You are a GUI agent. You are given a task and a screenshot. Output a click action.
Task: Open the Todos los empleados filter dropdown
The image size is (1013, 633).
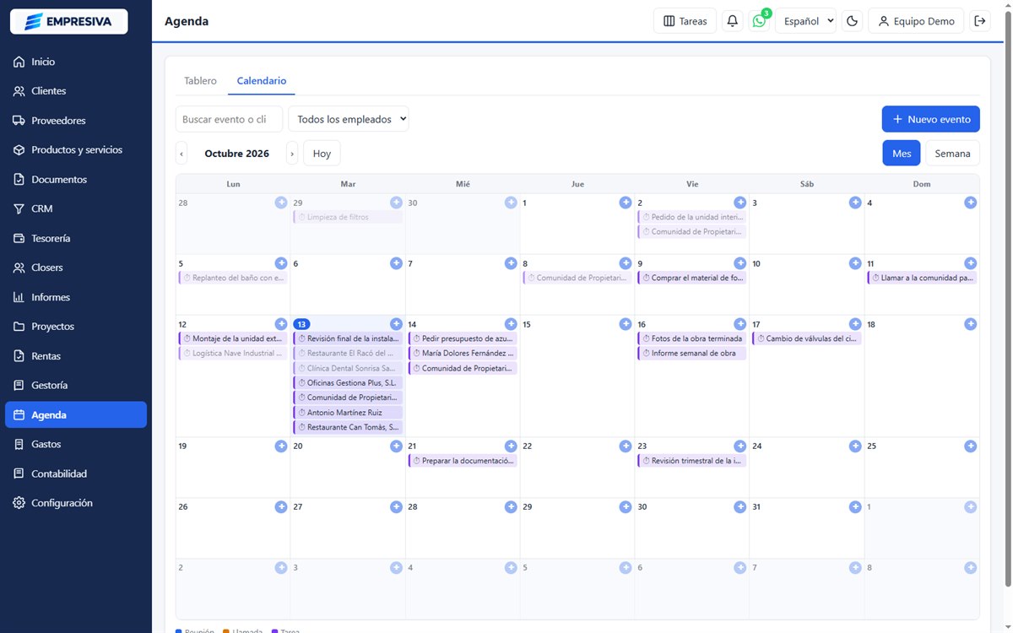(349, 119)
